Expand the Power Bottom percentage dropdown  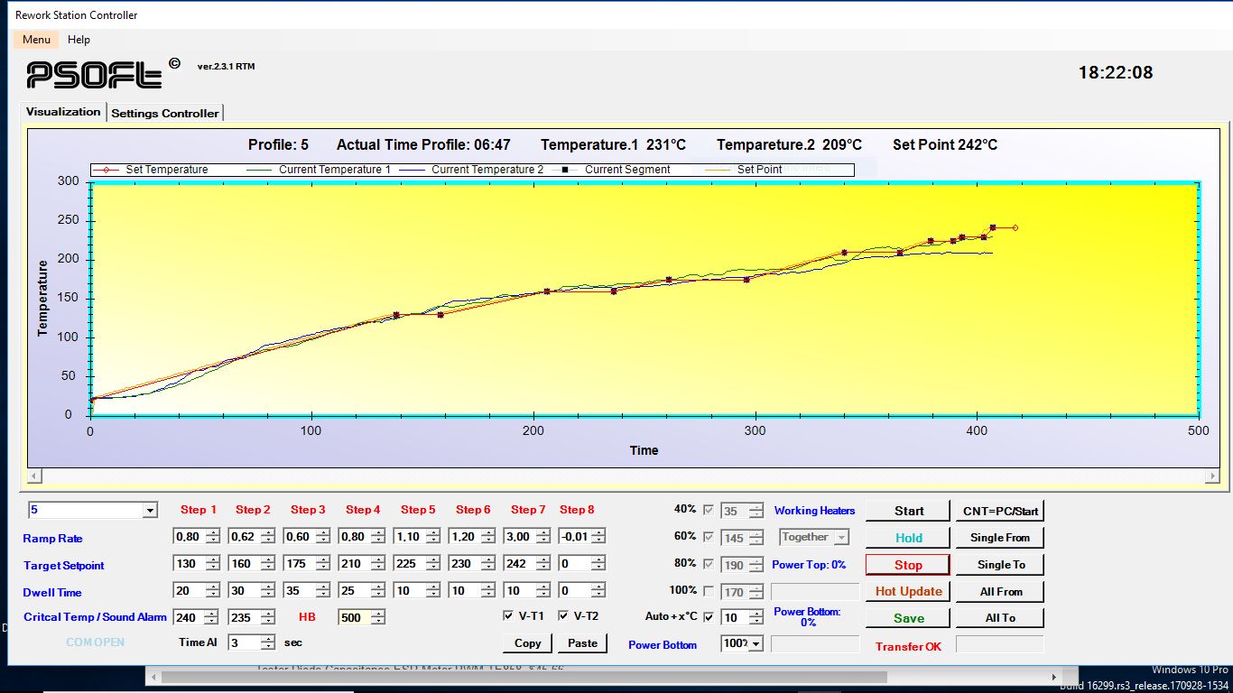click(756, 643)
